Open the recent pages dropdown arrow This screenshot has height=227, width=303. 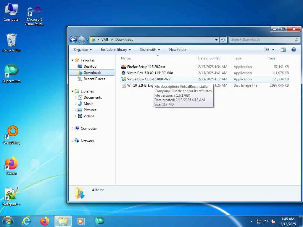[x=87, y=40]
